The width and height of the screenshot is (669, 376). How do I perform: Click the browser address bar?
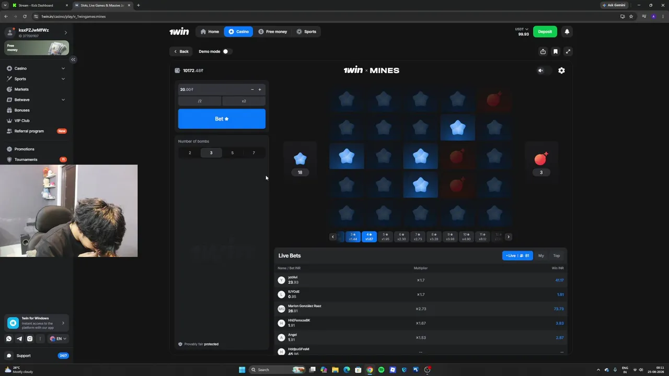[x=324, y=16]
